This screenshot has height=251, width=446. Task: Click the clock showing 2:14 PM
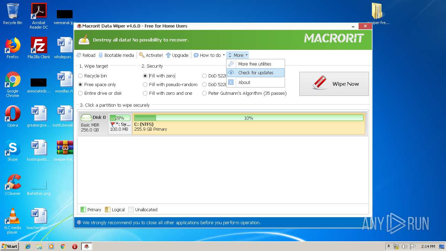click(428, 246)
